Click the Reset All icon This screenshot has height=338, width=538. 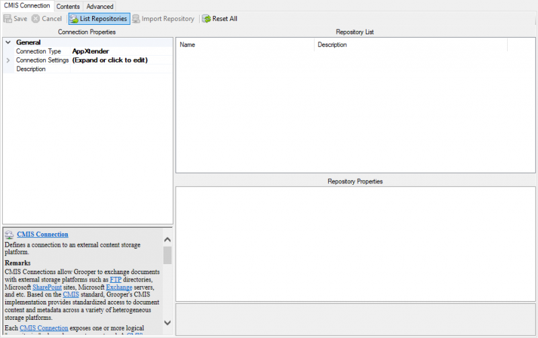pos(206,19)
